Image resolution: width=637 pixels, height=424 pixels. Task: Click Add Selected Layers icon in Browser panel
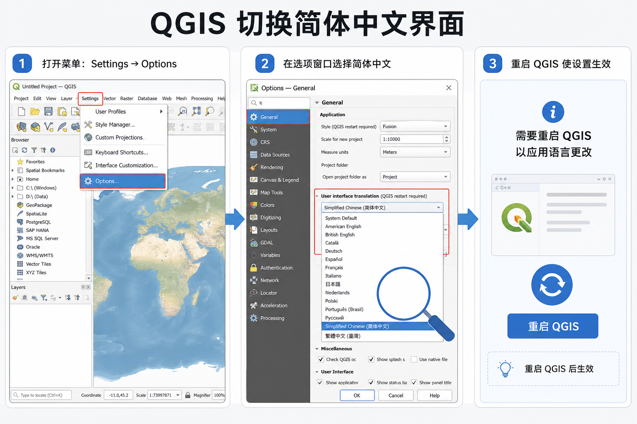pos(15,150)
